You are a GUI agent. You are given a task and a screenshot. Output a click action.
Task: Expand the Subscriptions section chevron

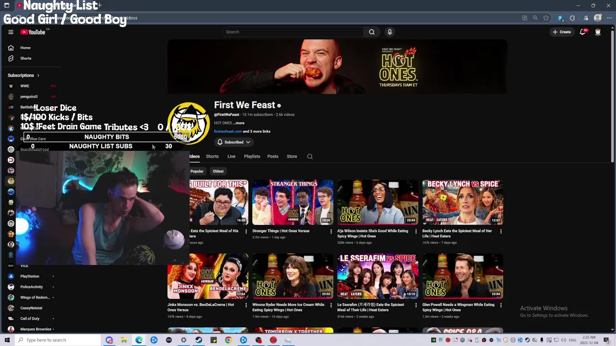coord(38,75)
